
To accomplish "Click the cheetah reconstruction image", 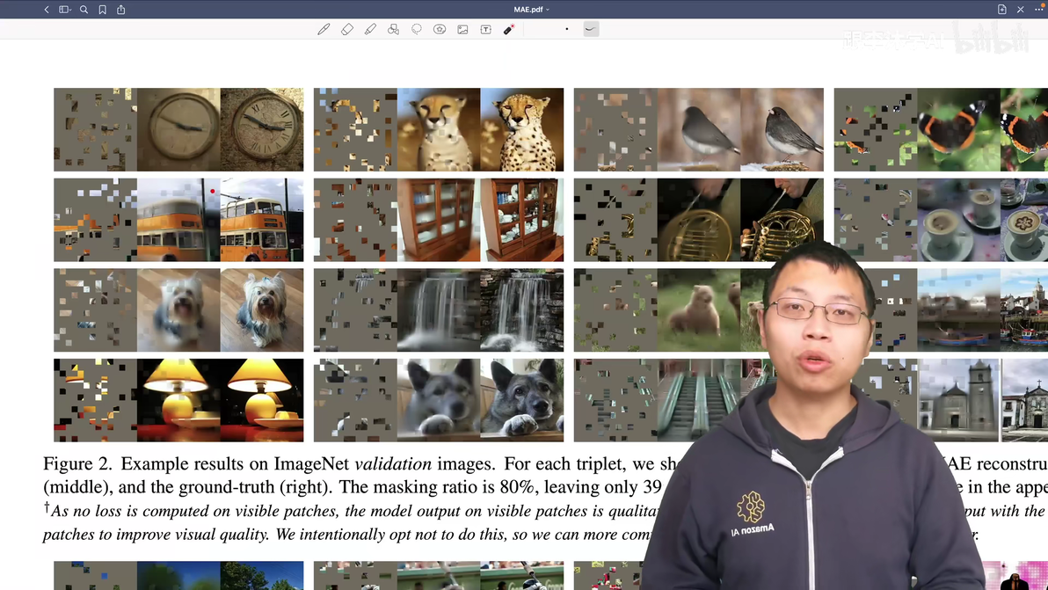I will click(439, 129).
